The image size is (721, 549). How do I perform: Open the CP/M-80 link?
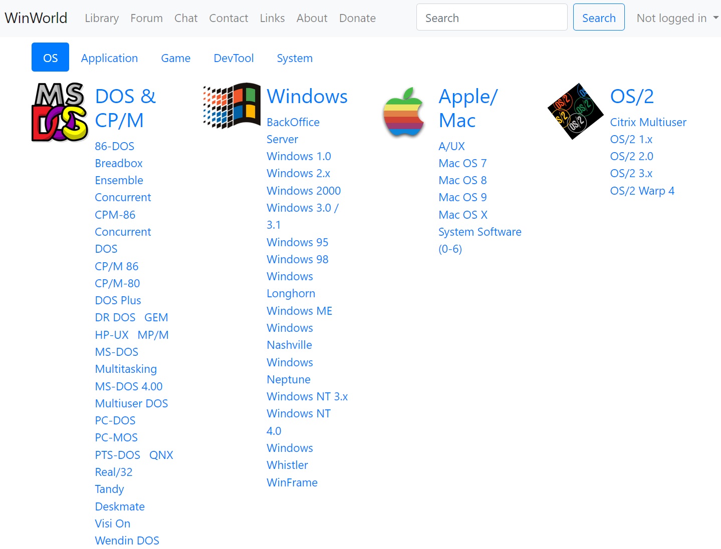tap(117, 283)
